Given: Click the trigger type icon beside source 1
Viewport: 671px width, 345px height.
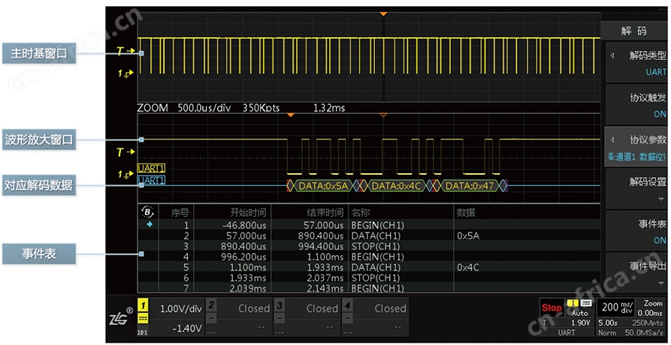Looking at the screenshot, I should click(586, 303).
